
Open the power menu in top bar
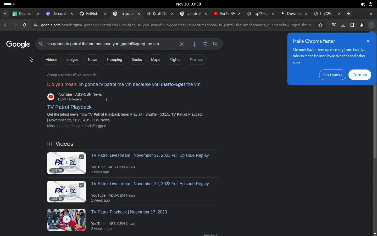click(370, 4)
